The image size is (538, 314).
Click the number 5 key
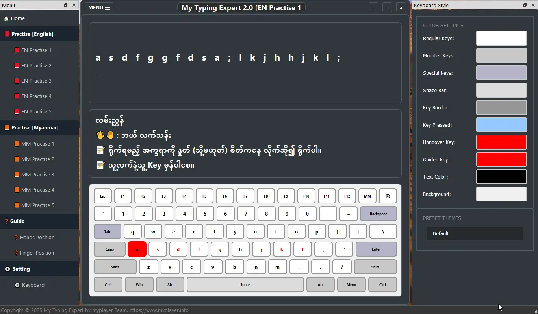[x=205, y=214]
